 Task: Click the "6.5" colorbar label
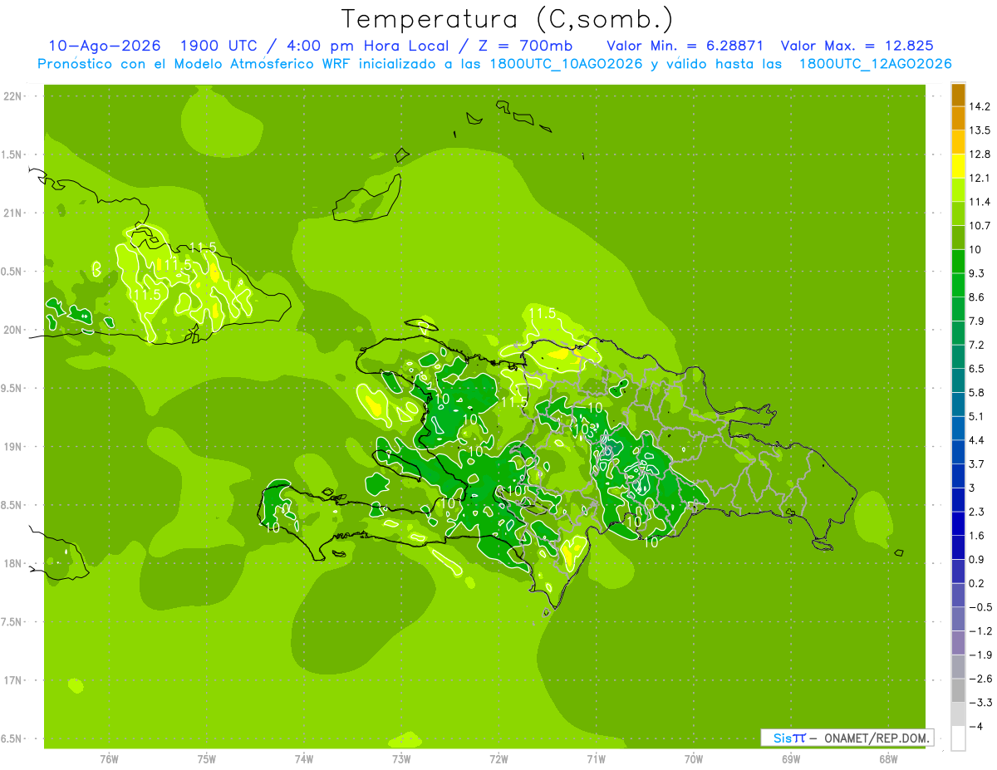(977, 369)
